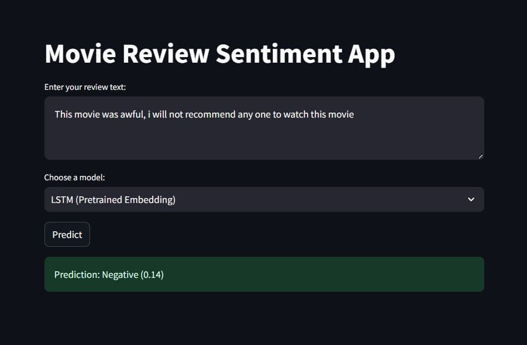The width and height of the screenshot is (527, 345).
Task: Click the 'Choose a model' label
Action: click(x=73, y=177)
